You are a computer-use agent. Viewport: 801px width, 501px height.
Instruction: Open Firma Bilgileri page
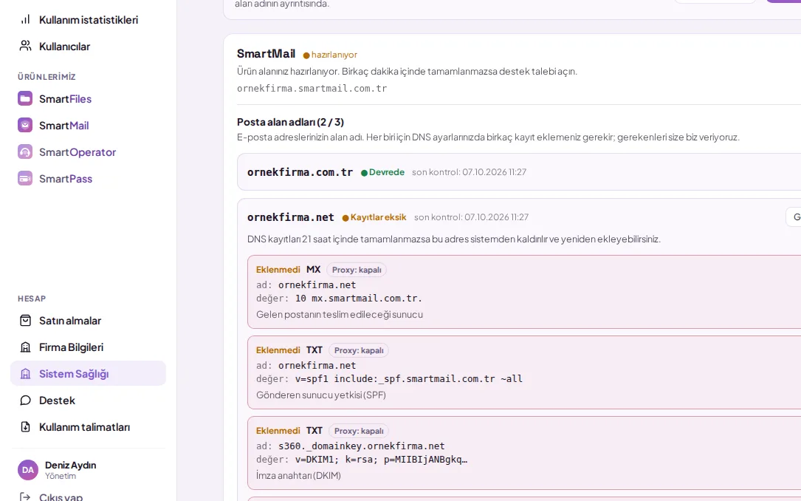pyautogui.click(x=88, y=347)
